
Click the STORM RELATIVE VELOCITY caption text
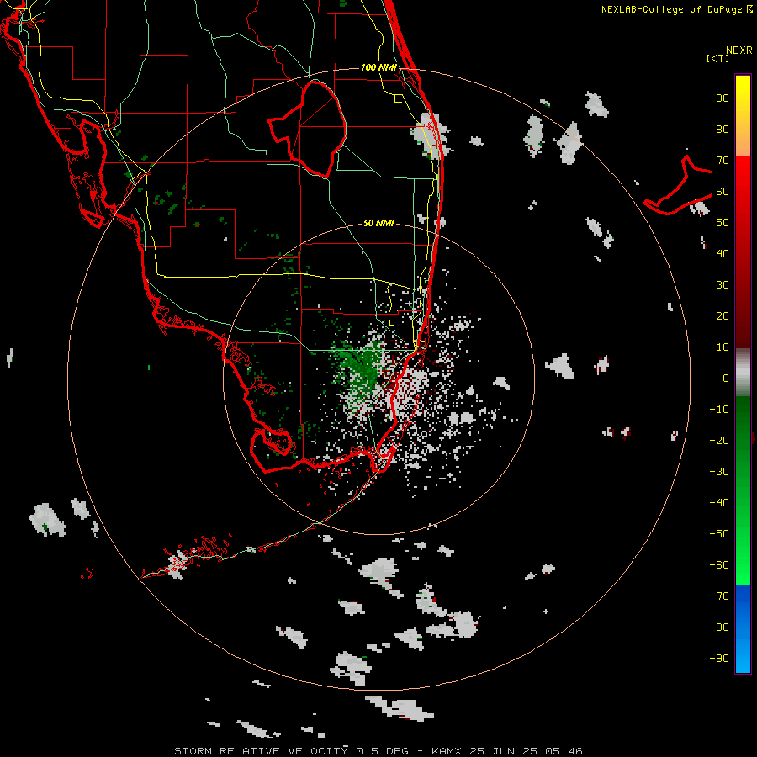(261, 751)
